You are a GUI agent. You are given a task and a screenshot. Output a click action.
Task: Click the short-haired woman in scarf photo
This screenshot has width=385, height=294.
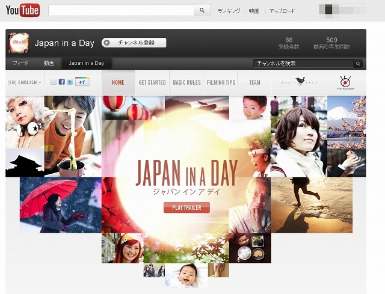coord(299,136)
